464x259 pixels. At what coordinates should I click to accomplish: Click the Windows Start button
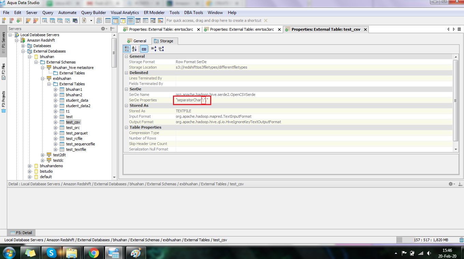point(9,253)
